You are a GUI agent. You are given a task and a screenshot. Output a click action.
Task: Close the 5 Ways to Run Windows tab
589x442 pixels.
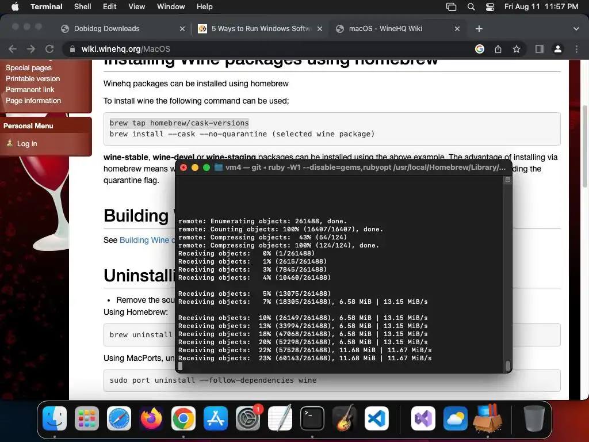[320, 29]
